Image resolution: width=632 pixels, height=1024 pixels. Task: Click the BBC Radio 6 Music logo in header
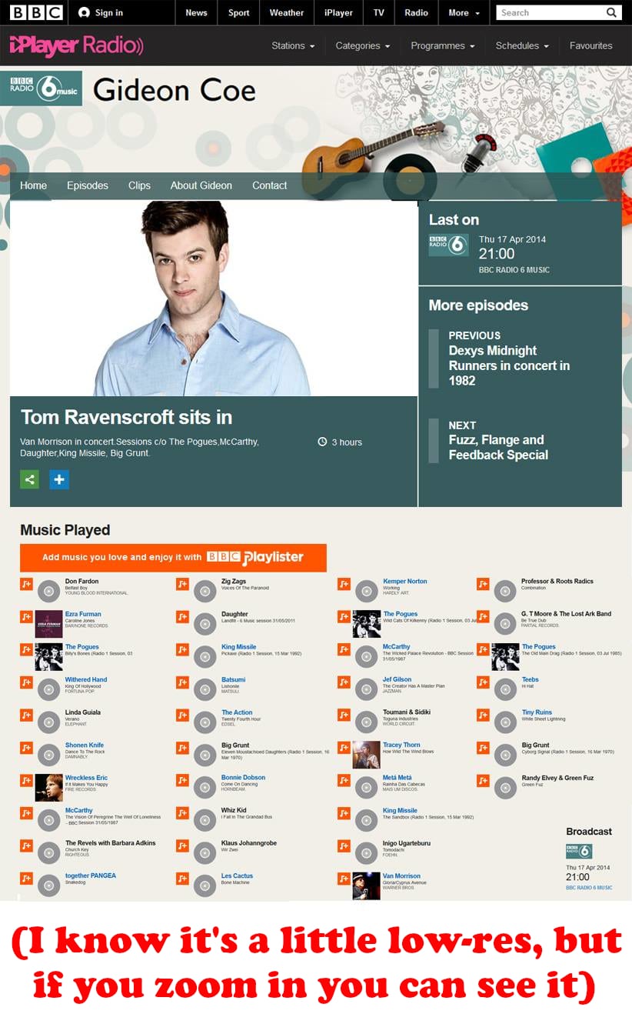point(42,88)
